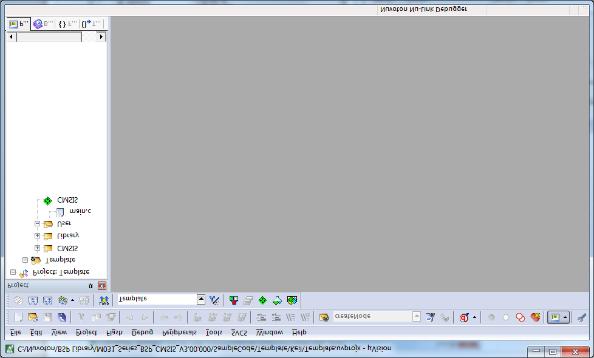The height and width of the screenshot is (358, 594).
Task: Open the Template target dropdown arrow
Action: [201, 299]
